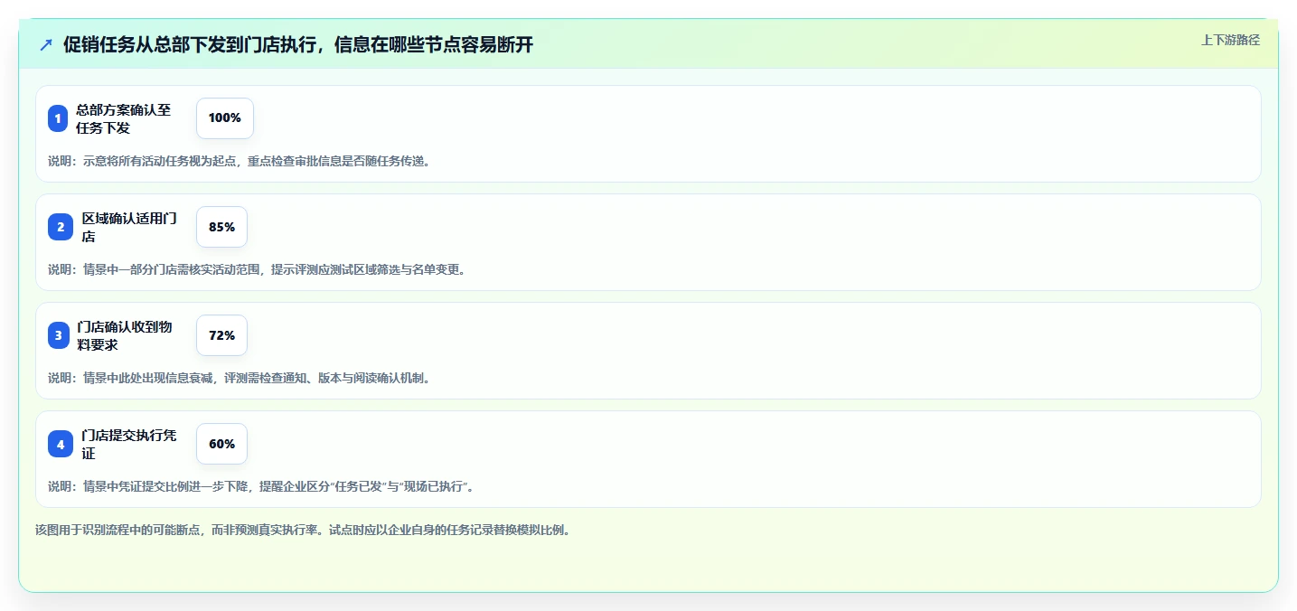Click step label 门店提交执行凭证
This screenshot has width=1297, height=611.
(x=129, y=444)
